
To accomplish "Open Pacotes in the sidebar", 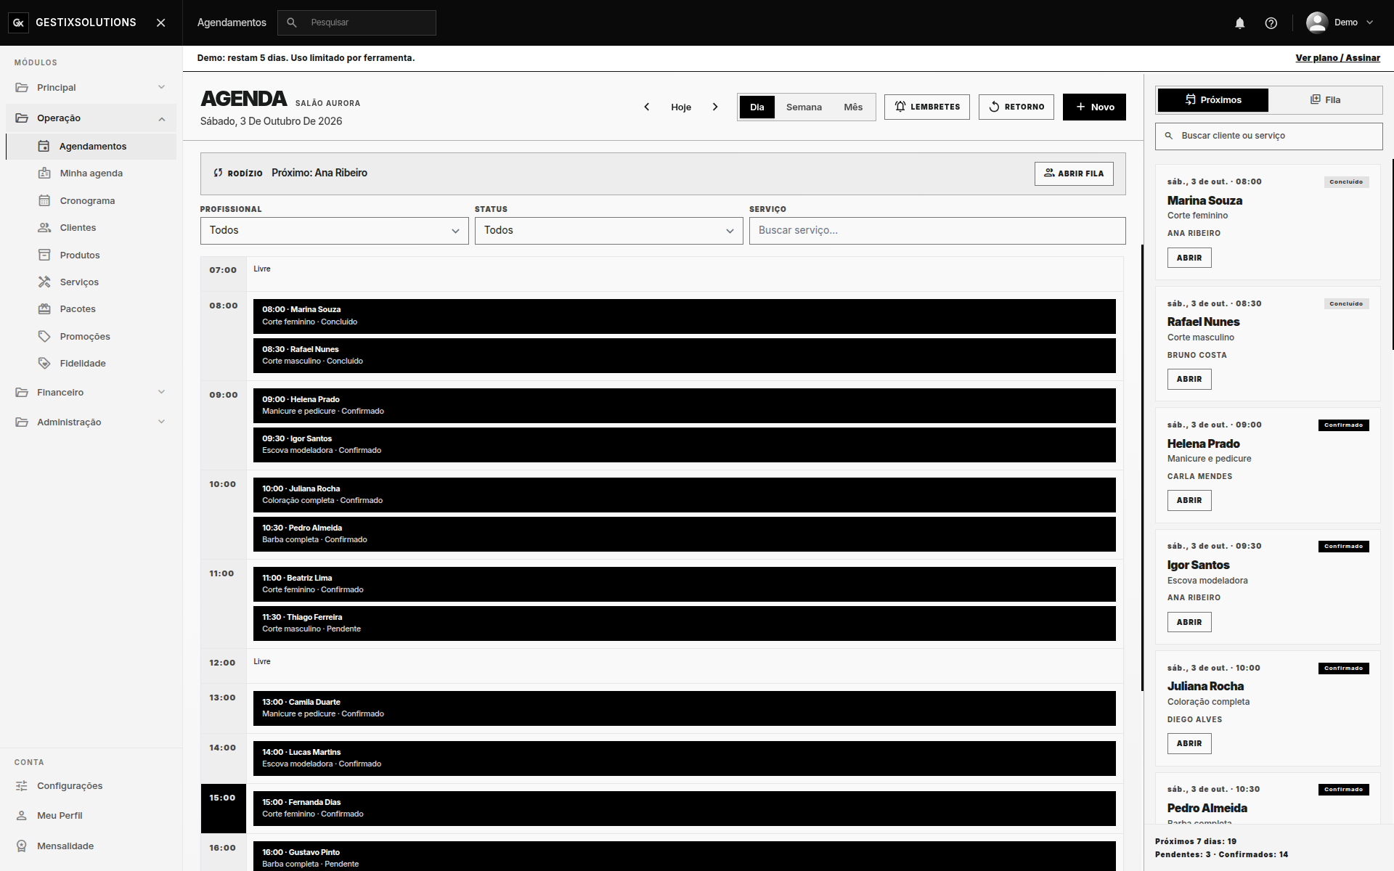I will 91,309.
